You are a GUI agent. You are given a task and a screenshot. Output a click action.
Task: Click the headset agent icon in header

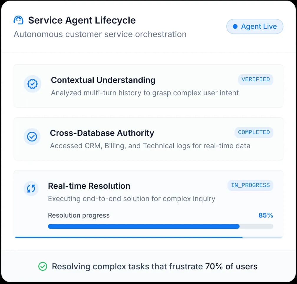click(x=19, y=20)
